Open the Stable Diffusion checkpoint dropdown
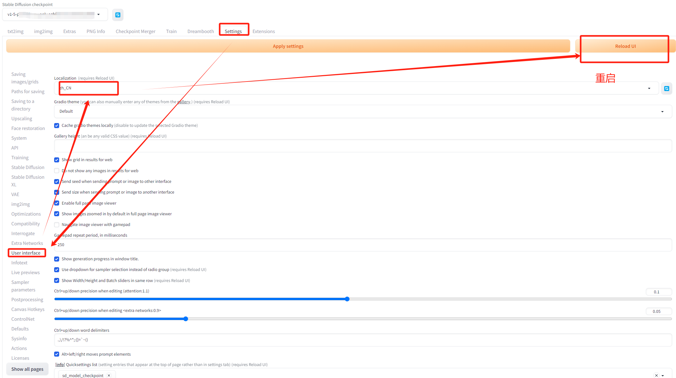Viewport: 676px width, 378px height. (x=99, y=14)
